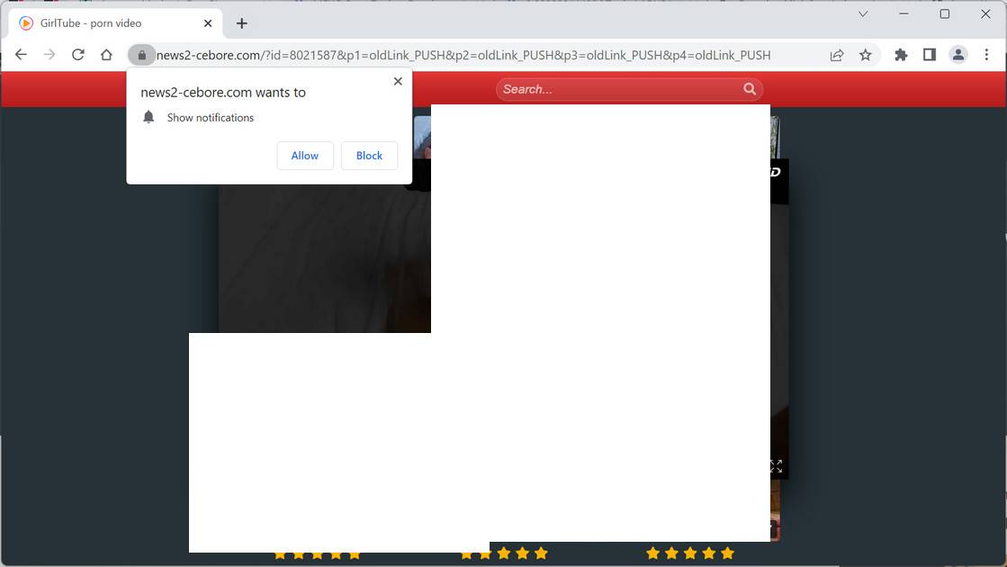Maximize the browser window
This screenshot has width=1007, height=567.
[x=945, y=13]
